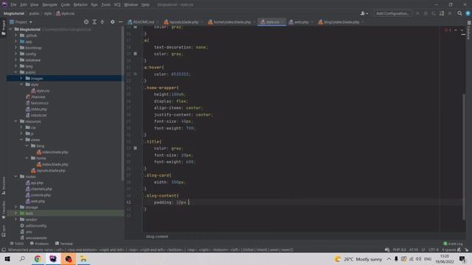Image resolution: width=472 pixels, height=265 pixels.
Task: Click gray color swatch beside .title color
Action: tap(135, 148)
